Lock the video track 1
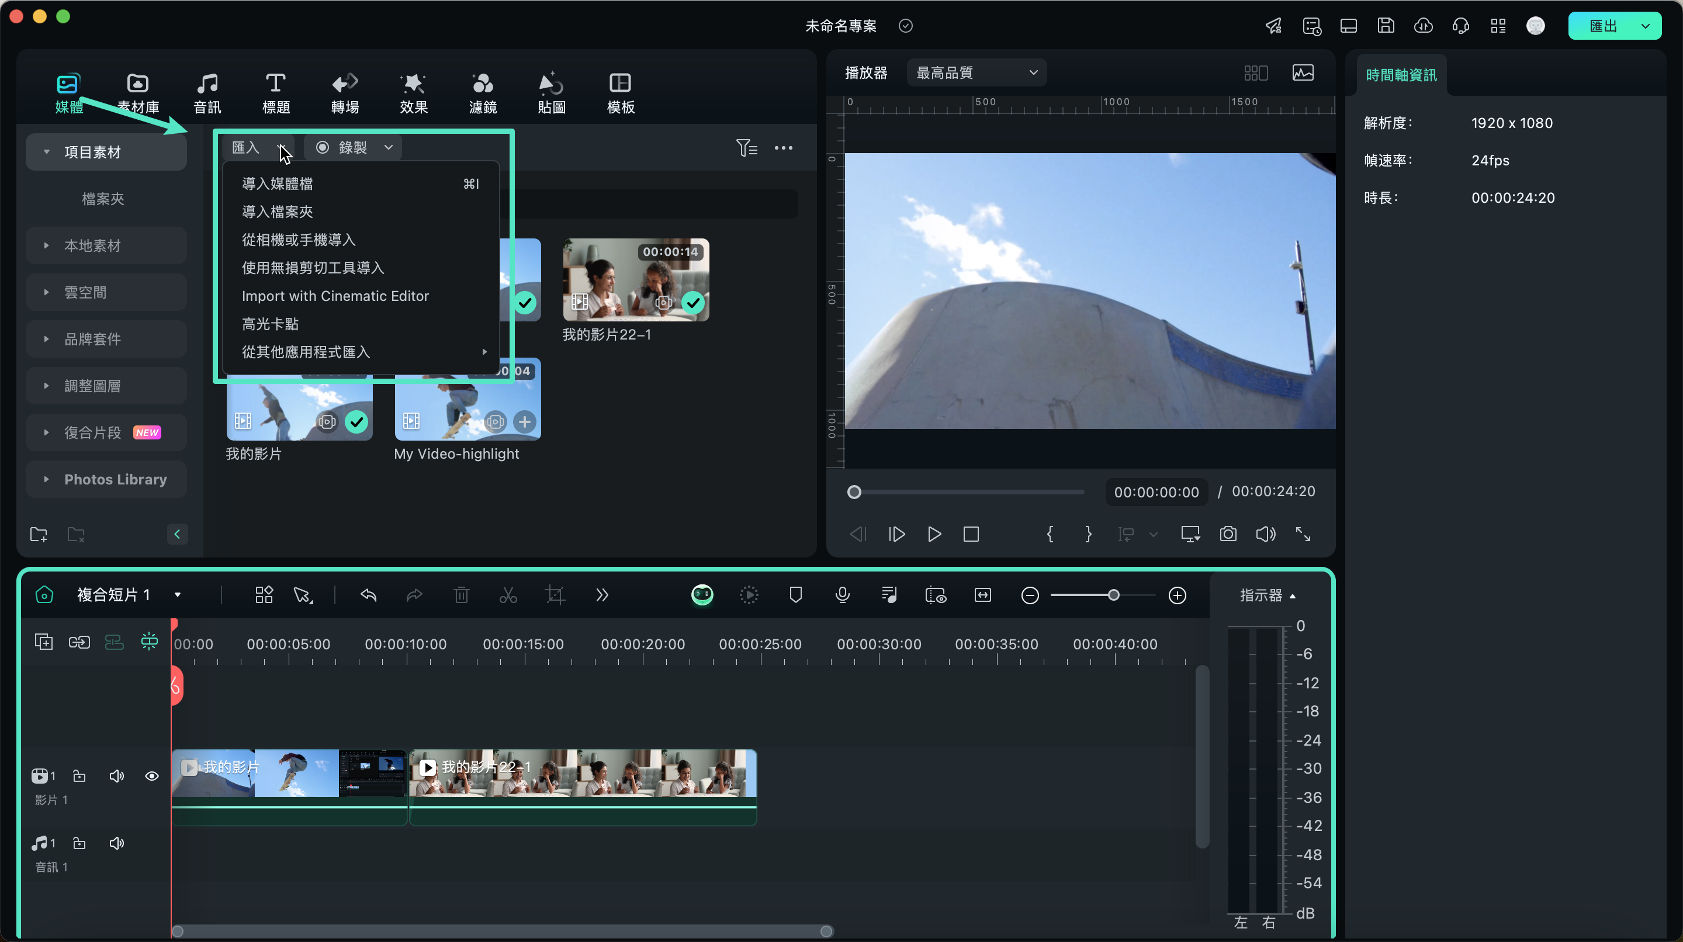Image resolution: width=1683 pixels, height=942 pixels. click(79, 775)
